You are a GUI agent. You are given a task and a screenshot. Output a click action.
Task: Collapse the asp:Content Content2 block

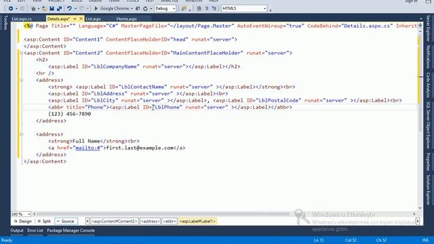(21, 53)
